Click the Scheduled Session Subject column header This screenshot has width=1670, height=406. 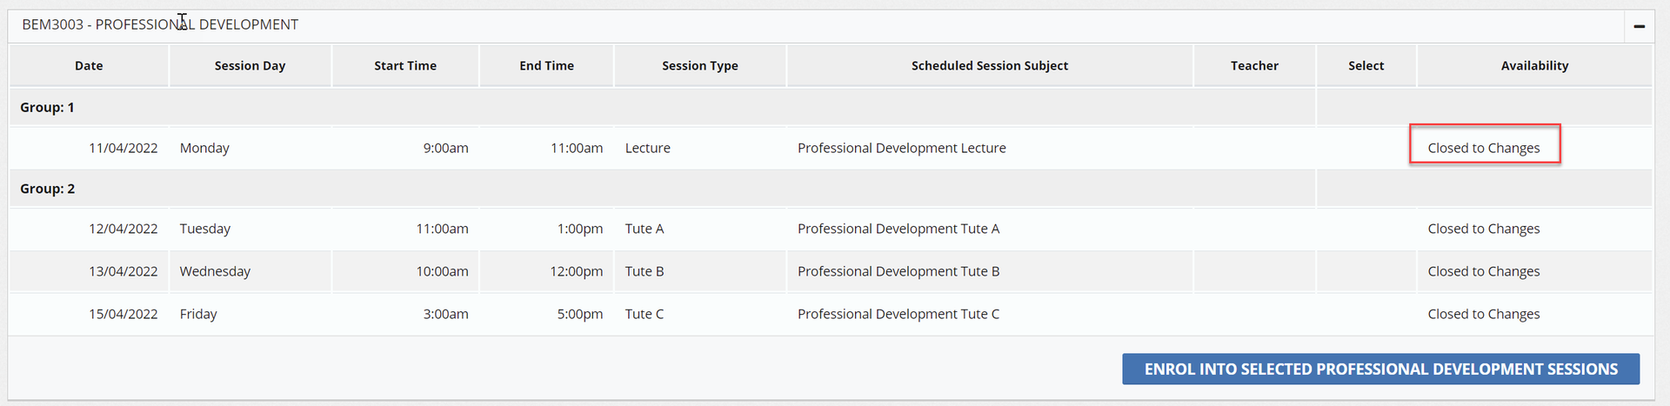point(989,66)
